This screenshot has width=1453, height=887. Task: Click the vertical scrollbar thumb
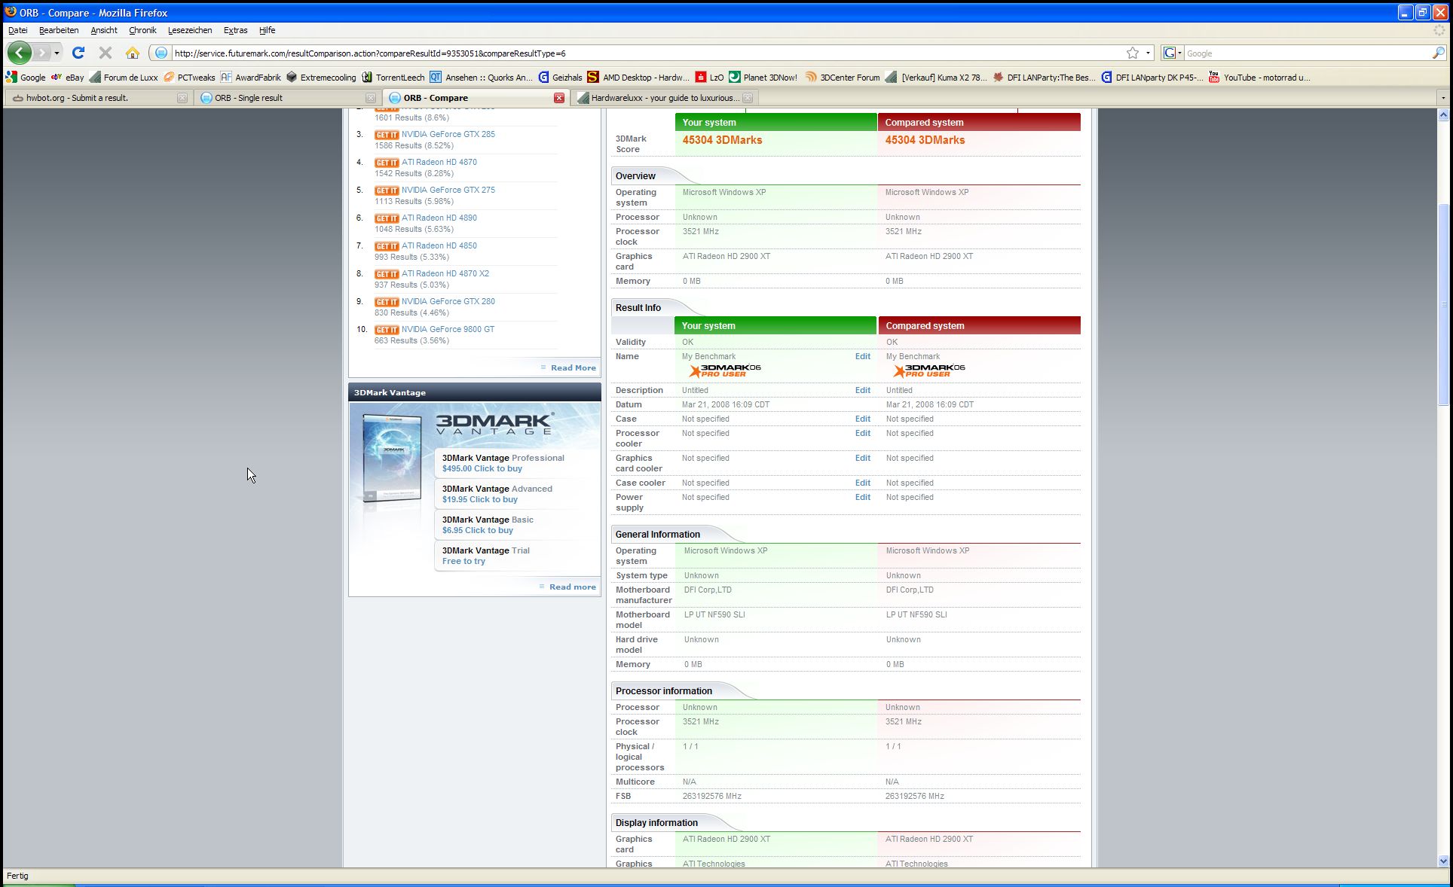point(1443,305)
